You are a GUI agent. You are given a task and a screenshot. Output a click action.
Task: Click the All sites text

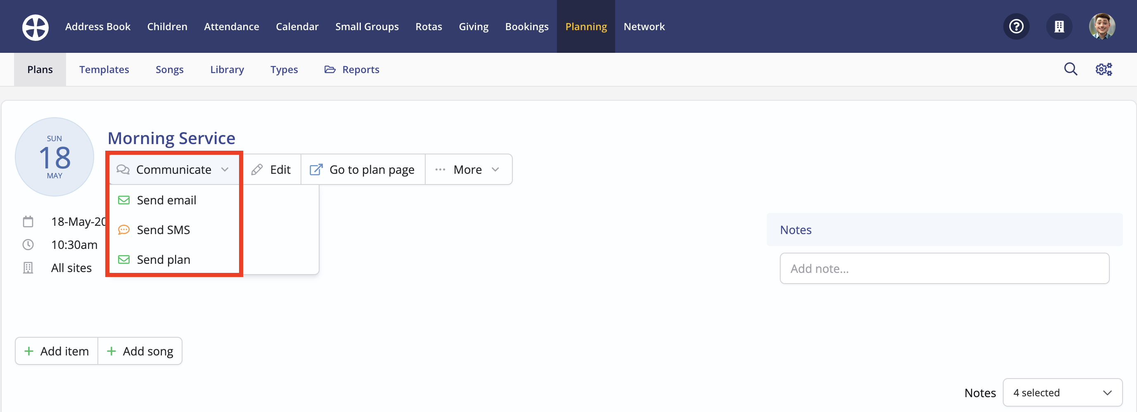[71, 268]
